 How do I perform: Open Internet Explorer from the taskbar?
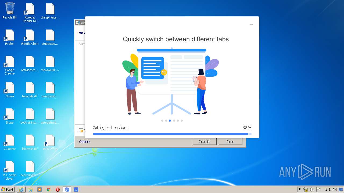pyautogui.click(x=21, y=190)
